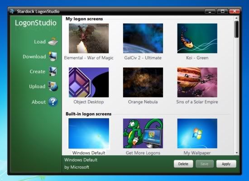
Task: Click the 'My logon screens' section heading
Action: 84,19
